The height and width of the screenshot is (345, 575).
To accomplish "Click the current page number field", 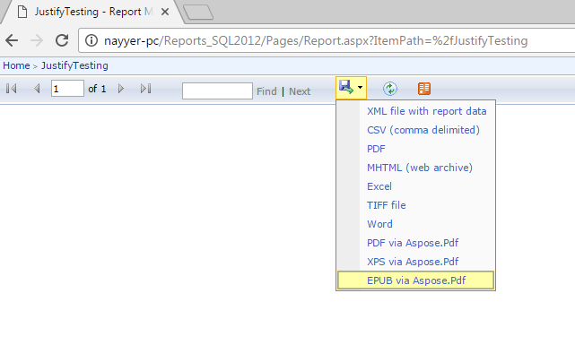I will tap(67, 89).
